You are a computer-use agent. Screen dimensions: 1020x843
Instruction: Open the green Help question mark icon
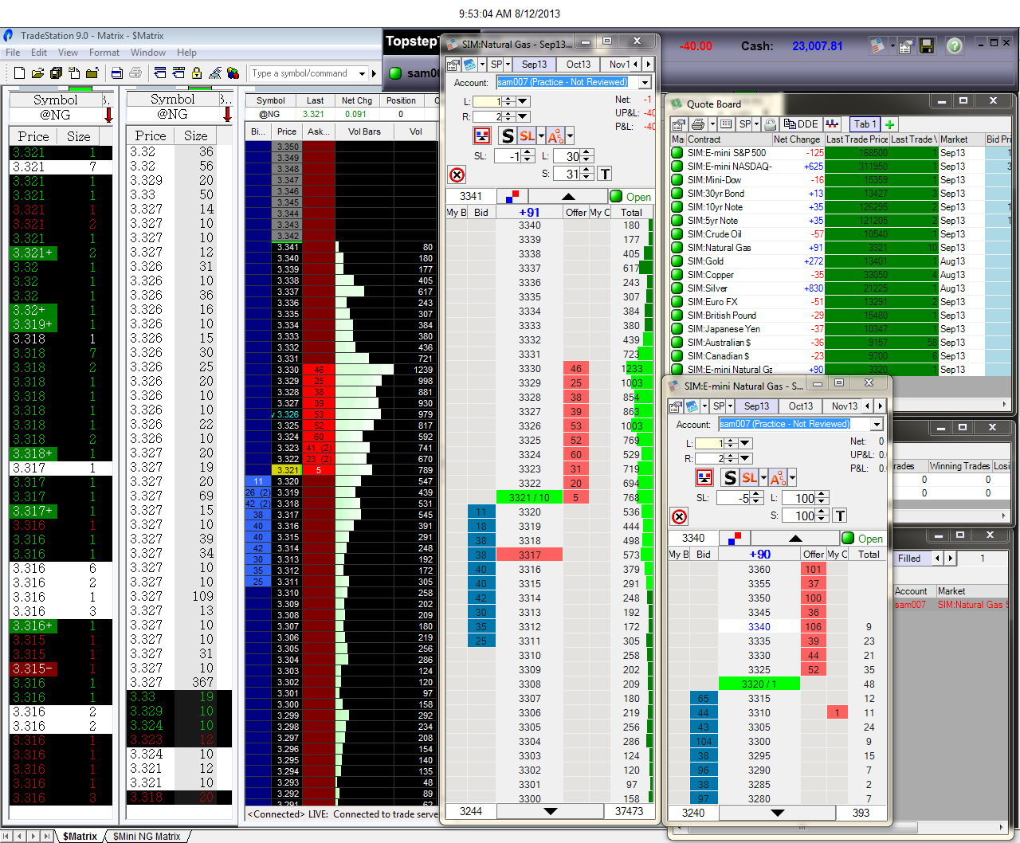pyautogui.click(x=955, y=46)
